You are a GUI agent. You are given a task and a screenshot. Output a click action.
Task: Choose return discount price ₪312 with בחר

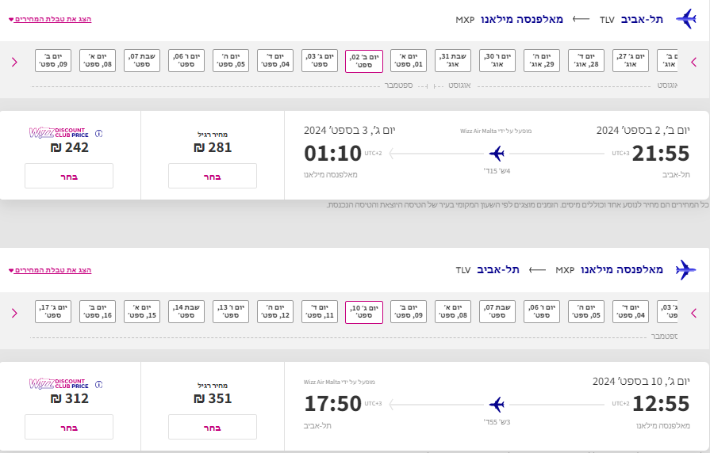pyautogui.click(x=69, y=427)
